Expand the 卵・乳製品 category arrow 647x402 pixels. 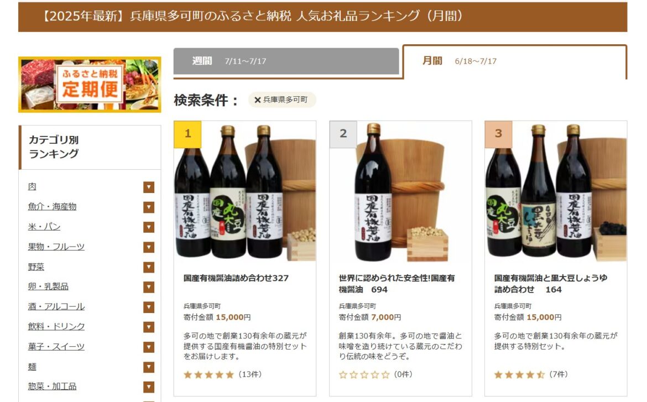click(x=149, y=287)
